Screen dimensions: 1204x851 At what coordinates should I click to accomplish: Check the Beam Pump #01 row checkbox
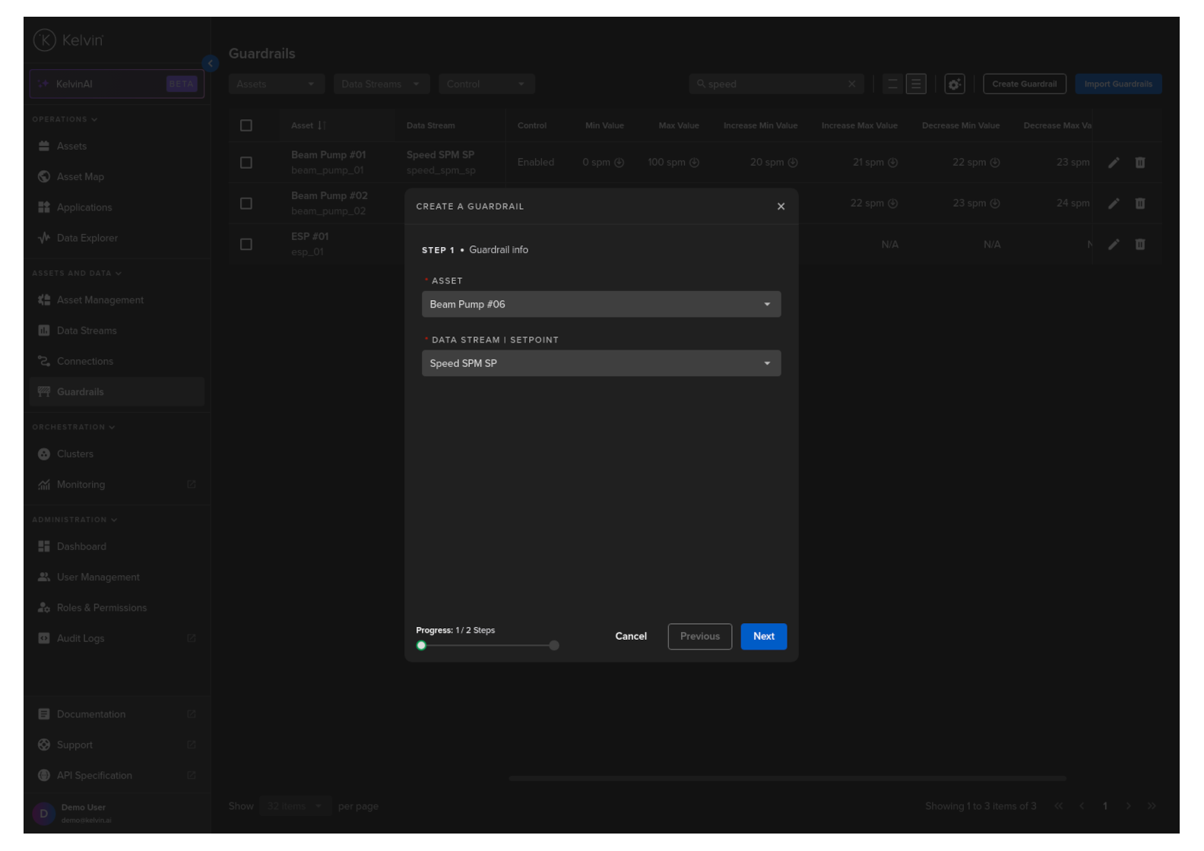[246, 163]
